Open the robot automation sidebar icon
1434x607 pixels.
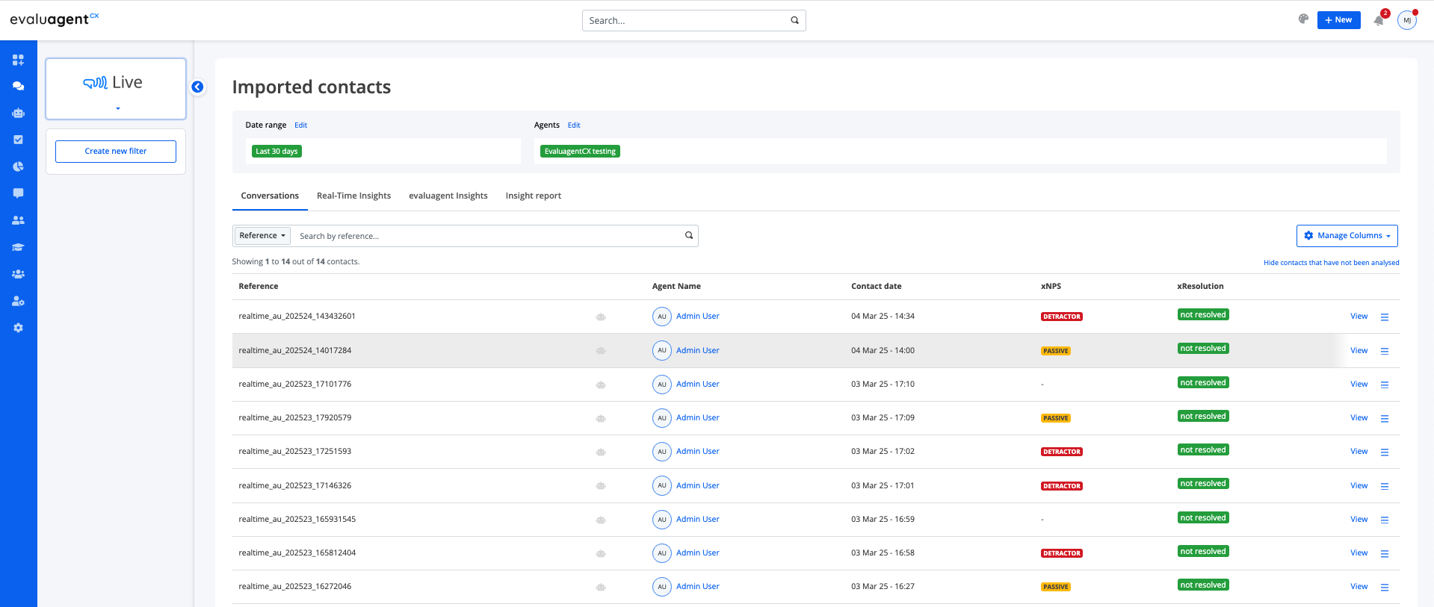click(x=18, y=113)
